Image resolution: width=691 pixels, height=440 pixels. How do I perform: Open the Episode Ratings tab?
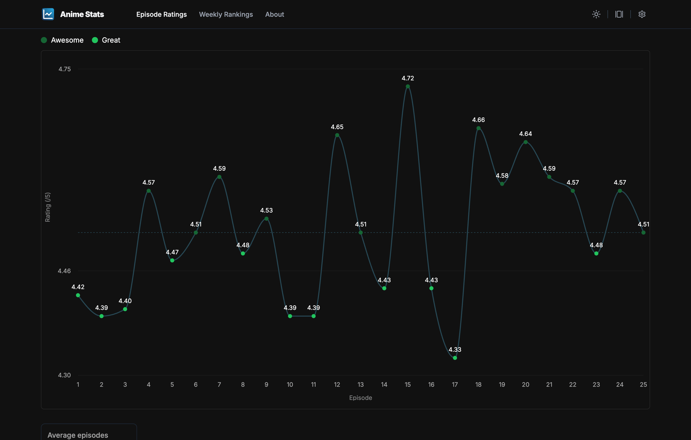click(x=161, y=14)
